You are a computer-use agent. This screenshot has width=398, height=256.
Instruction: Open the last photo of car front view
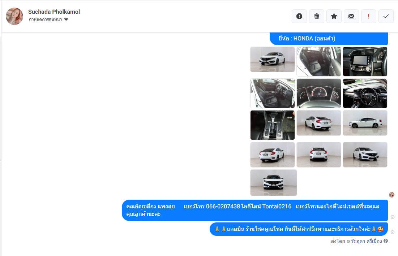[273, 182]
